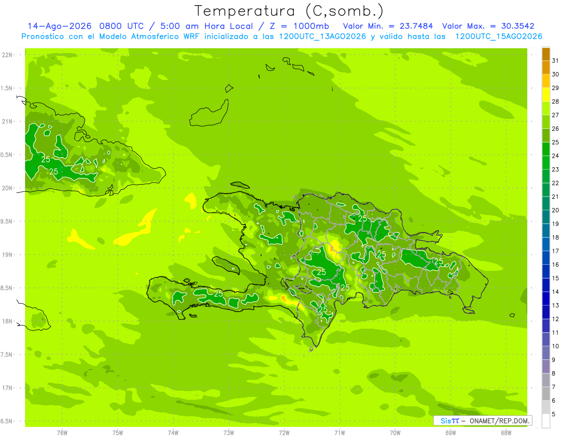This screenshot has width=568, height=439.
Task: Select the lime legend band between 27 and 28
Action: (546, 108)
